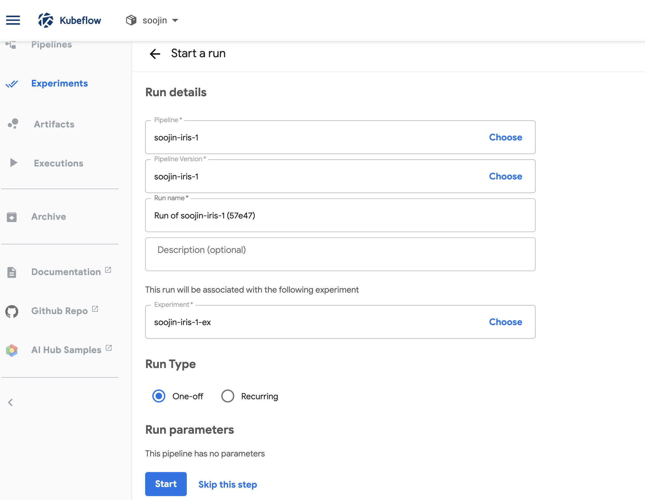Collapse the sidebar with the chevron
Viewport: 645px width, 500px height.
point(10,402)
